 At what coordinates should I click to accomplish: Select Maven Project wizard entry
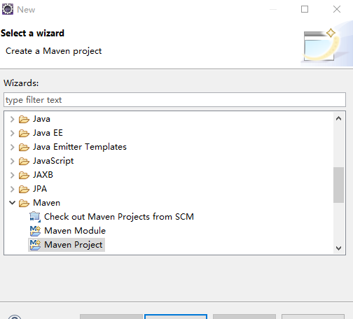74,245
